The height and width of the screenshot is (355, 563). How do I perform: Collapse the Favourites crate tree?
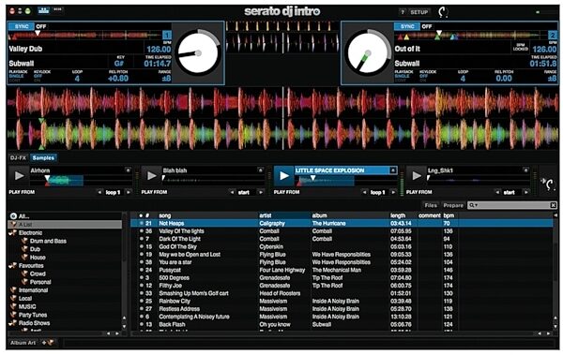coord(9,266)
